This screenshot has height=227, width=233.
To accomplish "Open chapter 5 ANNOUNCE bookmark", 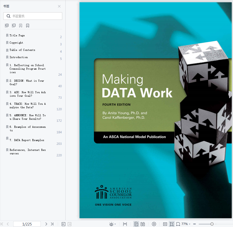I will coord(28,117).
